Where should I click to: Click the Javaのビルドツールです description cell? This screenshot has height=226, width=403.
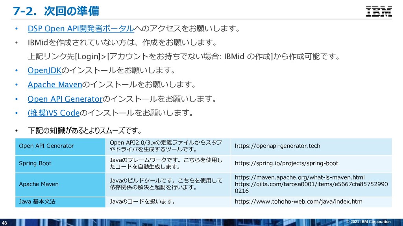point(168,184)
